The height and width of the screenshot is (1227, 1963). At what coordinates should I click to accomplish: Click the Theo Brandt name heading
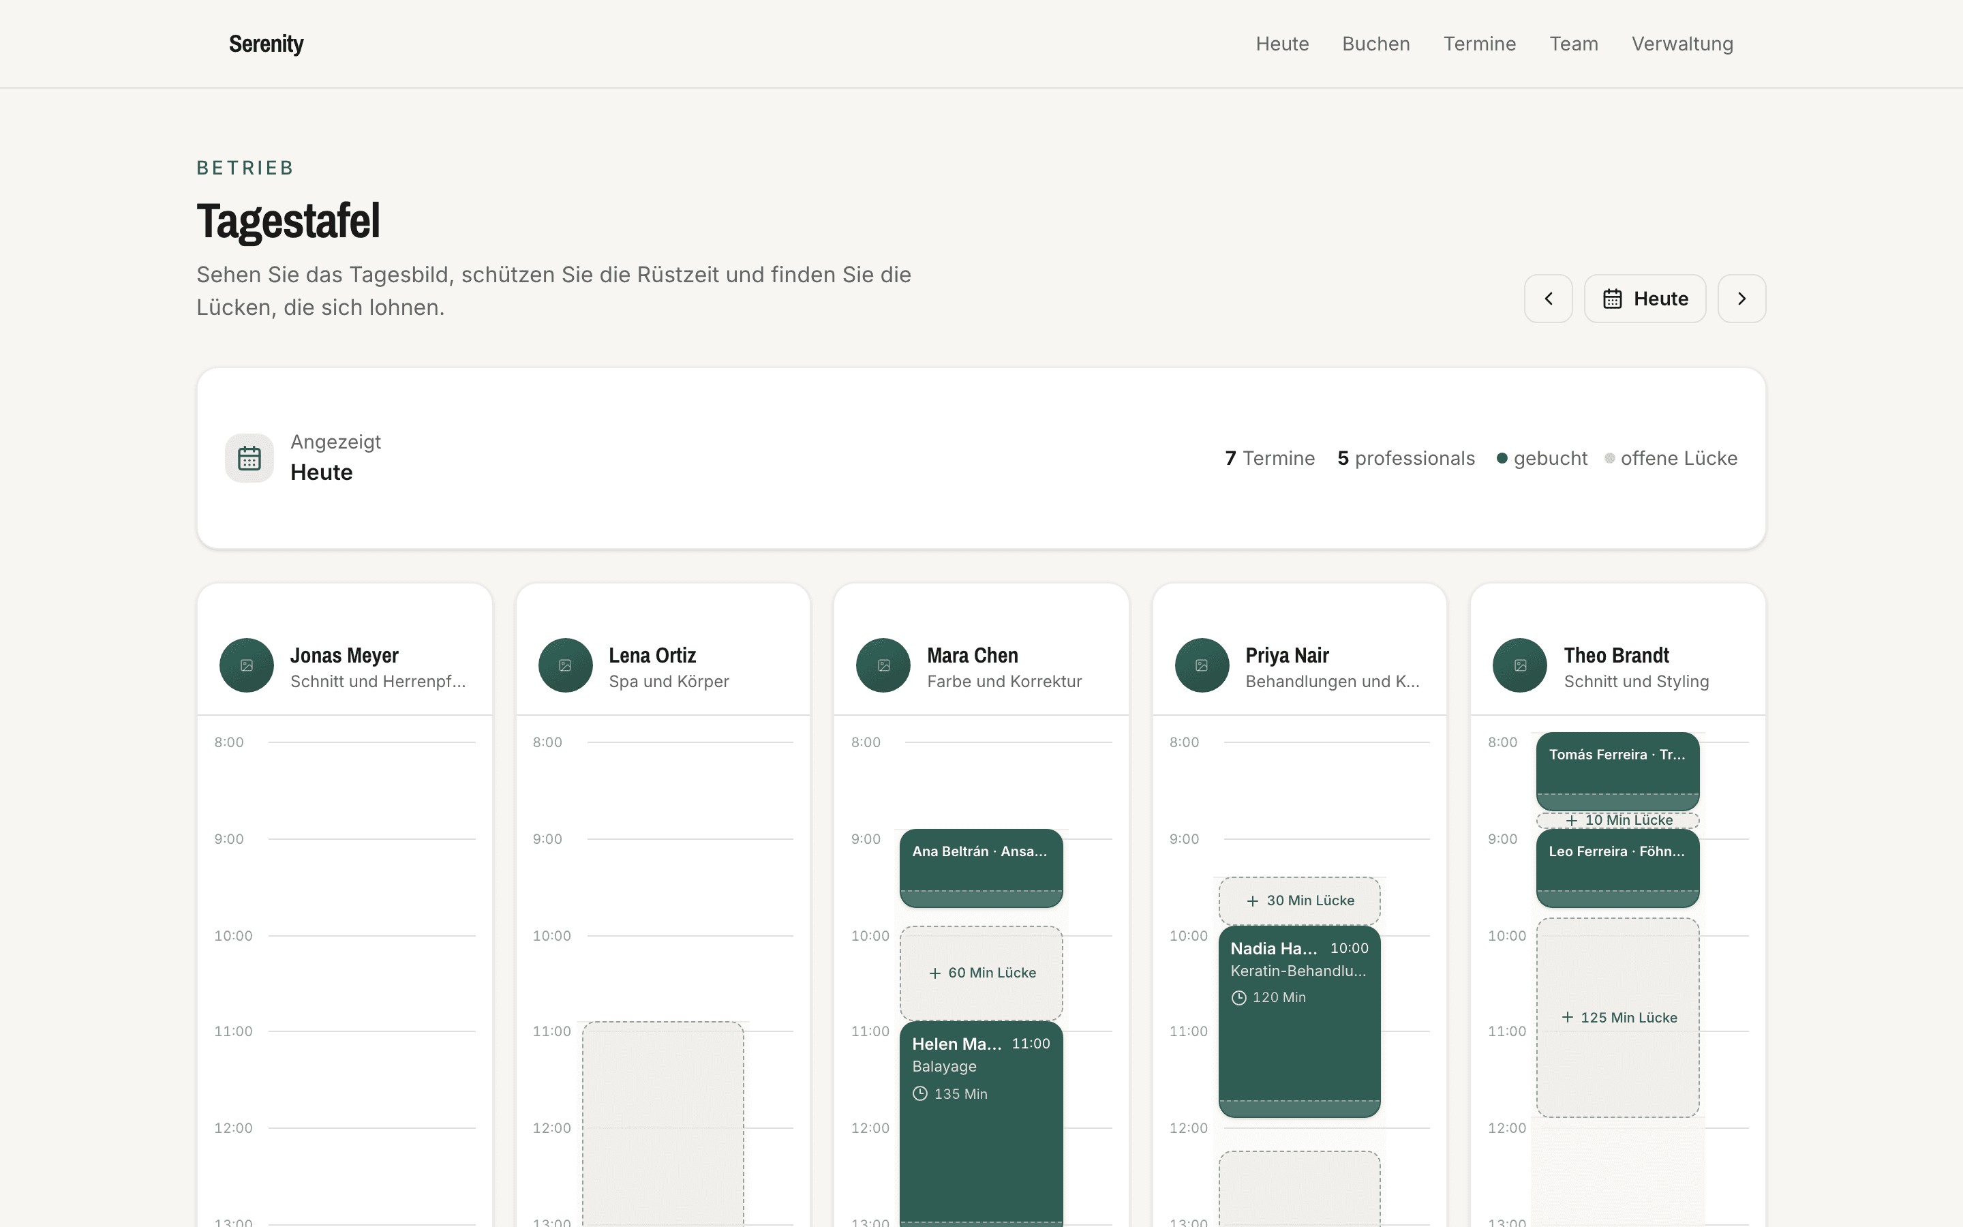pos(1616,655)
